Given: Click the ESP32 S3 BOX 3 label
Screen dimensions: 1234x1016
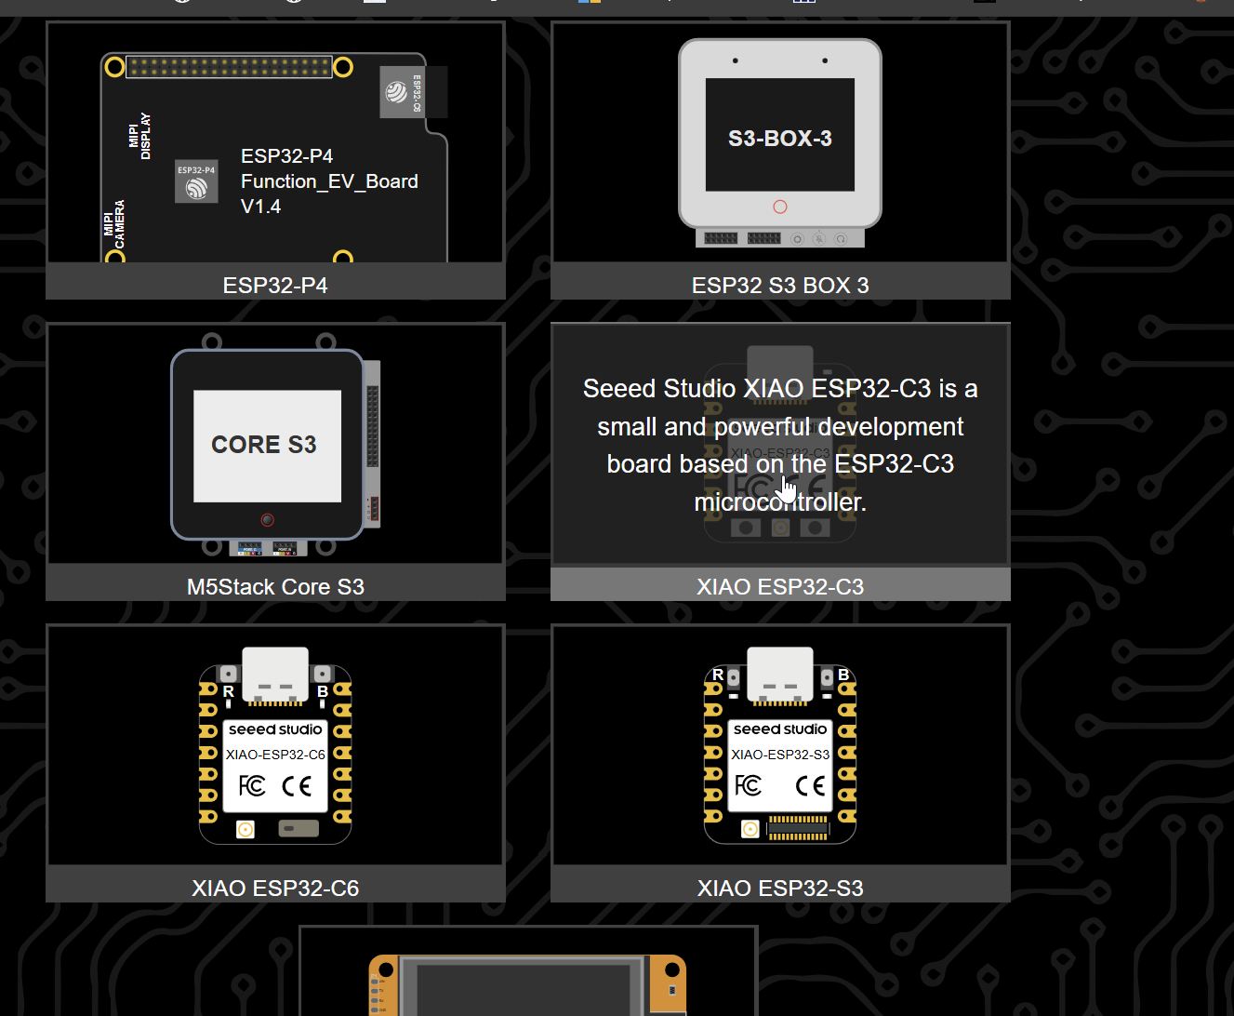Looking at the screenshot, I should coord(780,285).
